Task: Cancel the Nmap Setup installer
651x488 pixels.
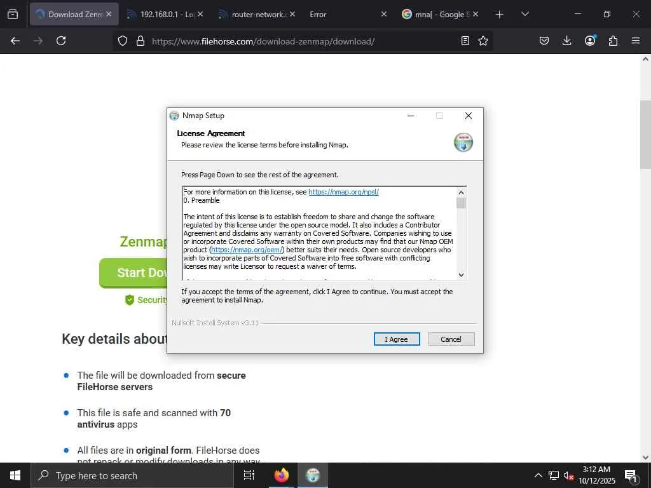Action: click(x=451, y=339)
